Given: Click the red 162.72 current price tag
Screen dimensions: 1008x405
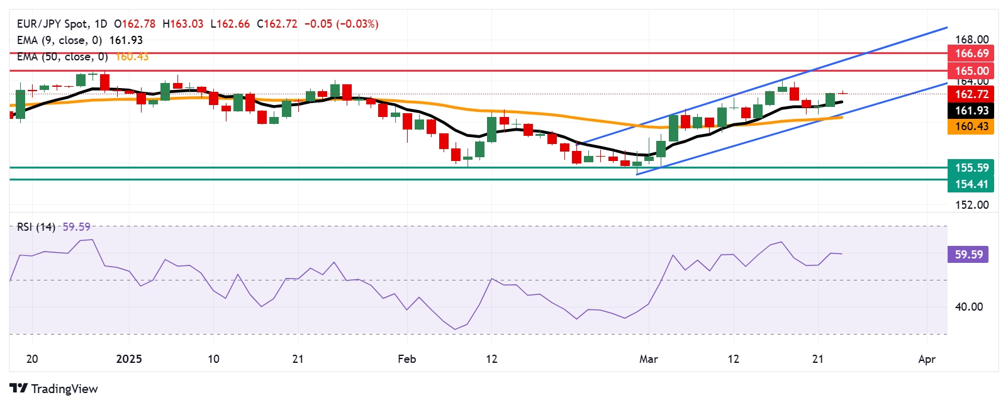Looking at the screenshot, I should coord(972,94).
